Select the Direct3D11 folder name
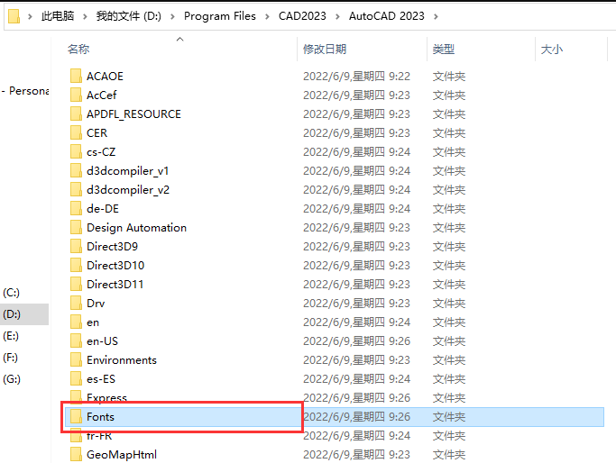 115,284
